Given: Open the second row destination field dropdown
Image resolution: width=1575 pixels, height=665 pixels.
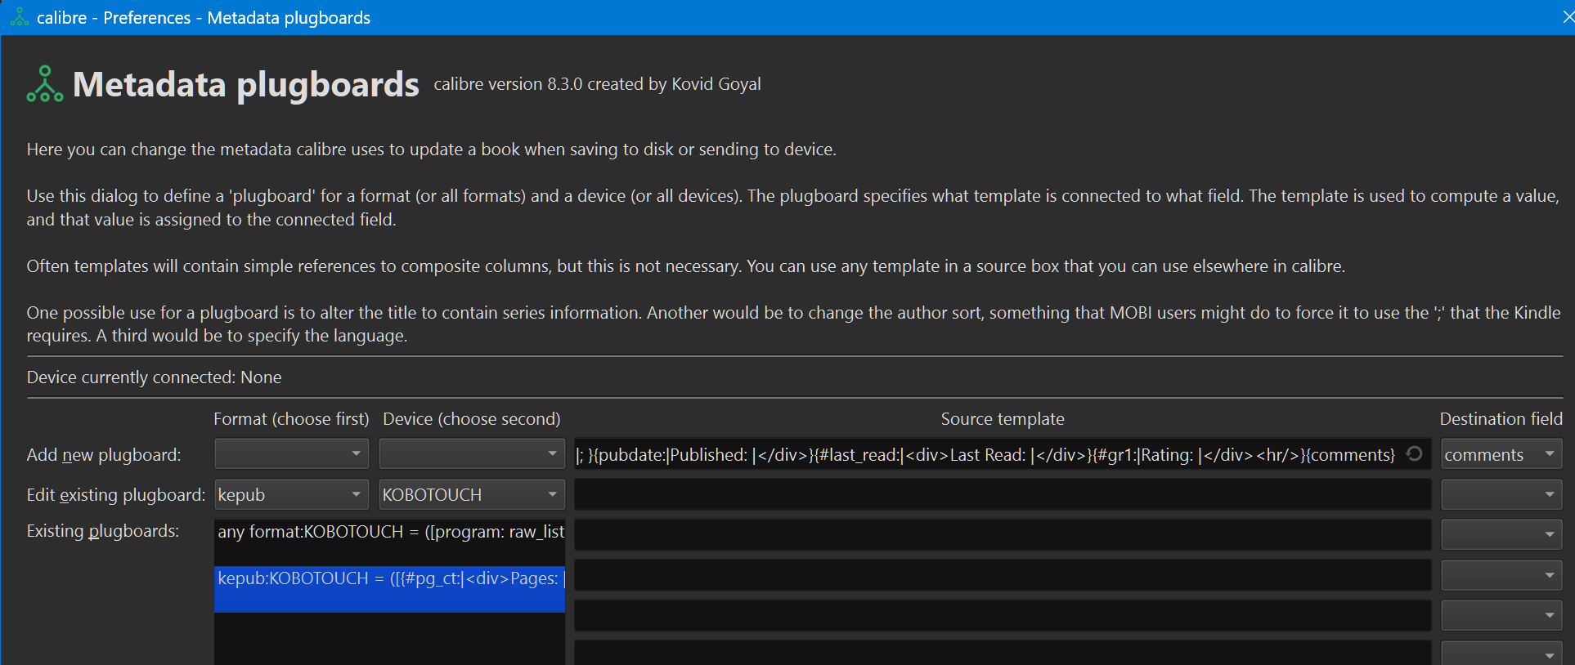Looking at the screenshot, I should point(1501,495).
